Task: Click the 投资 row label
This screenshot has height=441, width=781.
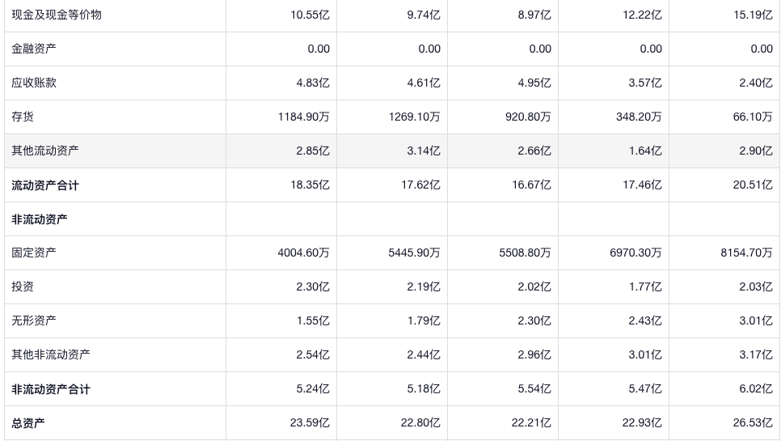Action: (x=23, y=286)
